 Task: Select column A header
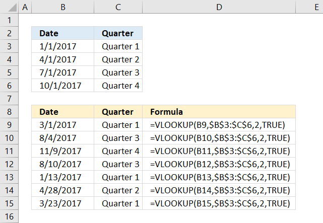click(x=25, y=7)
